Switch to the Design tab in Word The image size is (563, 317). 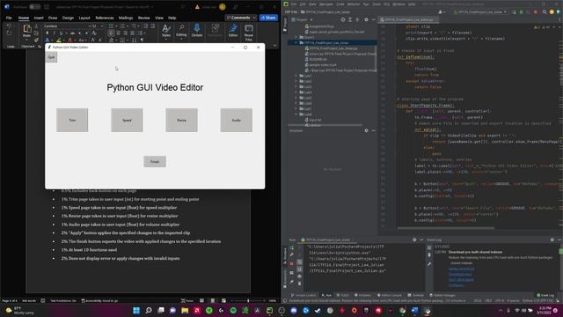point(68,18)
